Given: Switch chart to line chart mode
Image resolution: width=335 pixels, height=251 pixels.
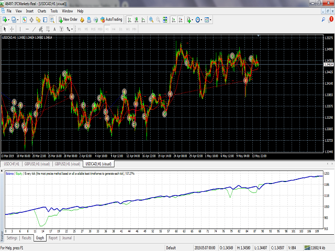Looking at the screenshot, I should 143,20.
